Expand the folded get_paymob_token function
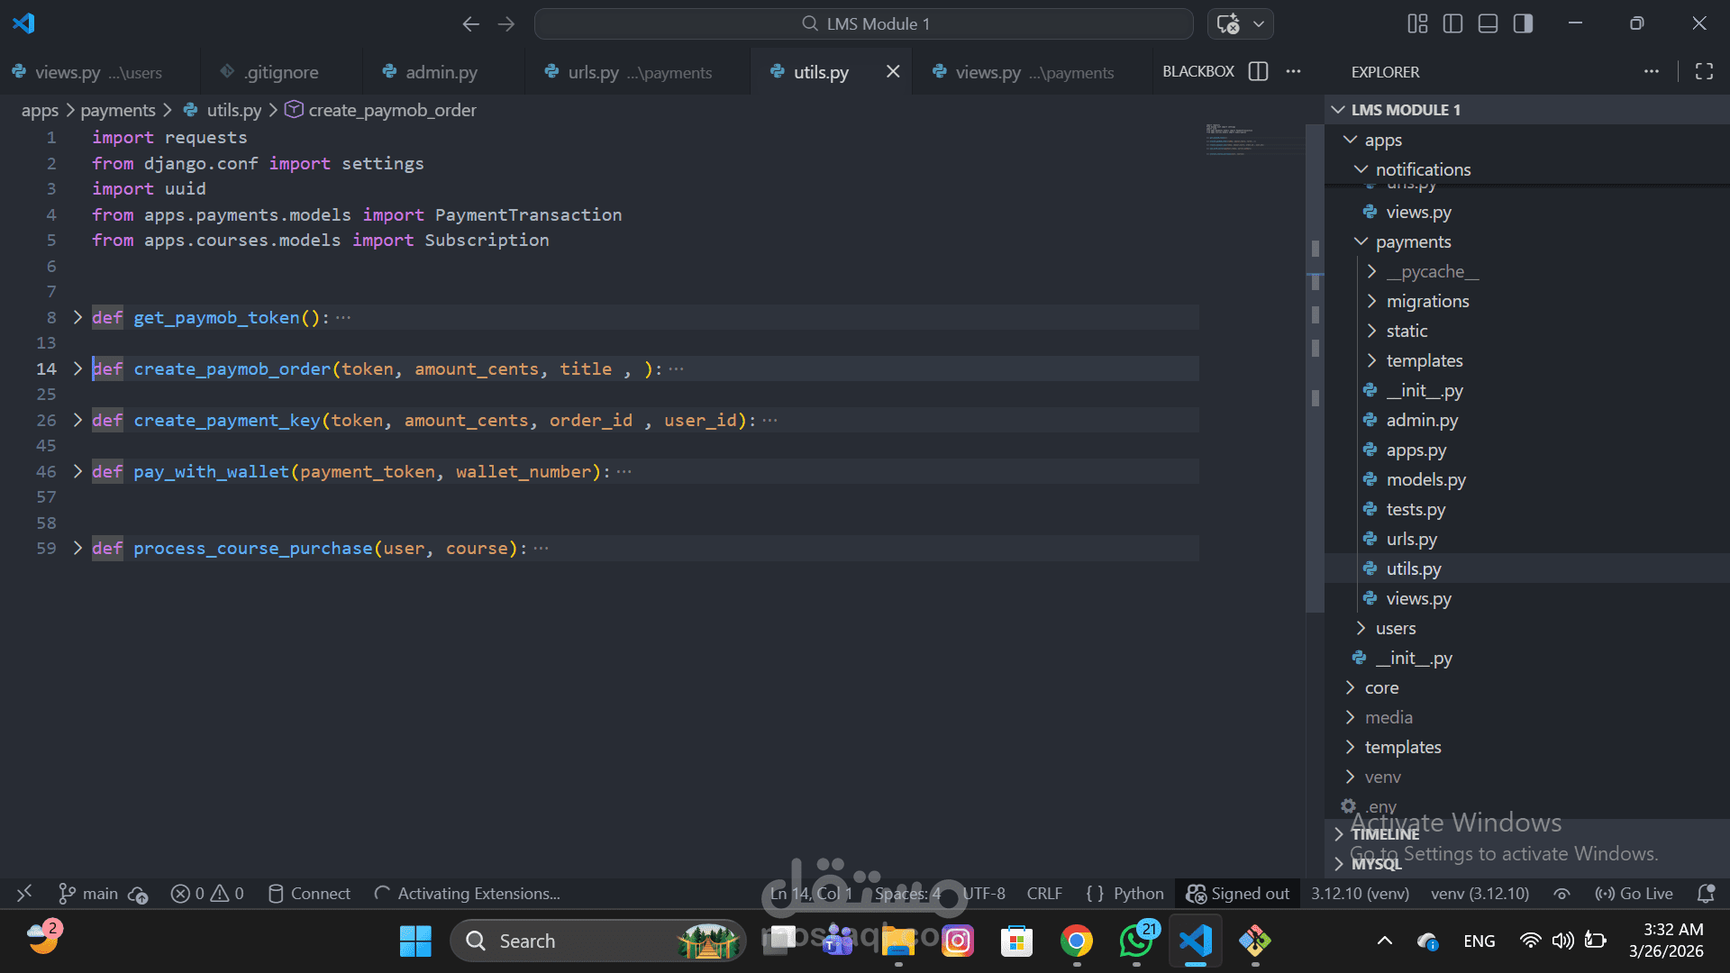The height and width of the screenshot is (973, 1730). tap(77, 317)
